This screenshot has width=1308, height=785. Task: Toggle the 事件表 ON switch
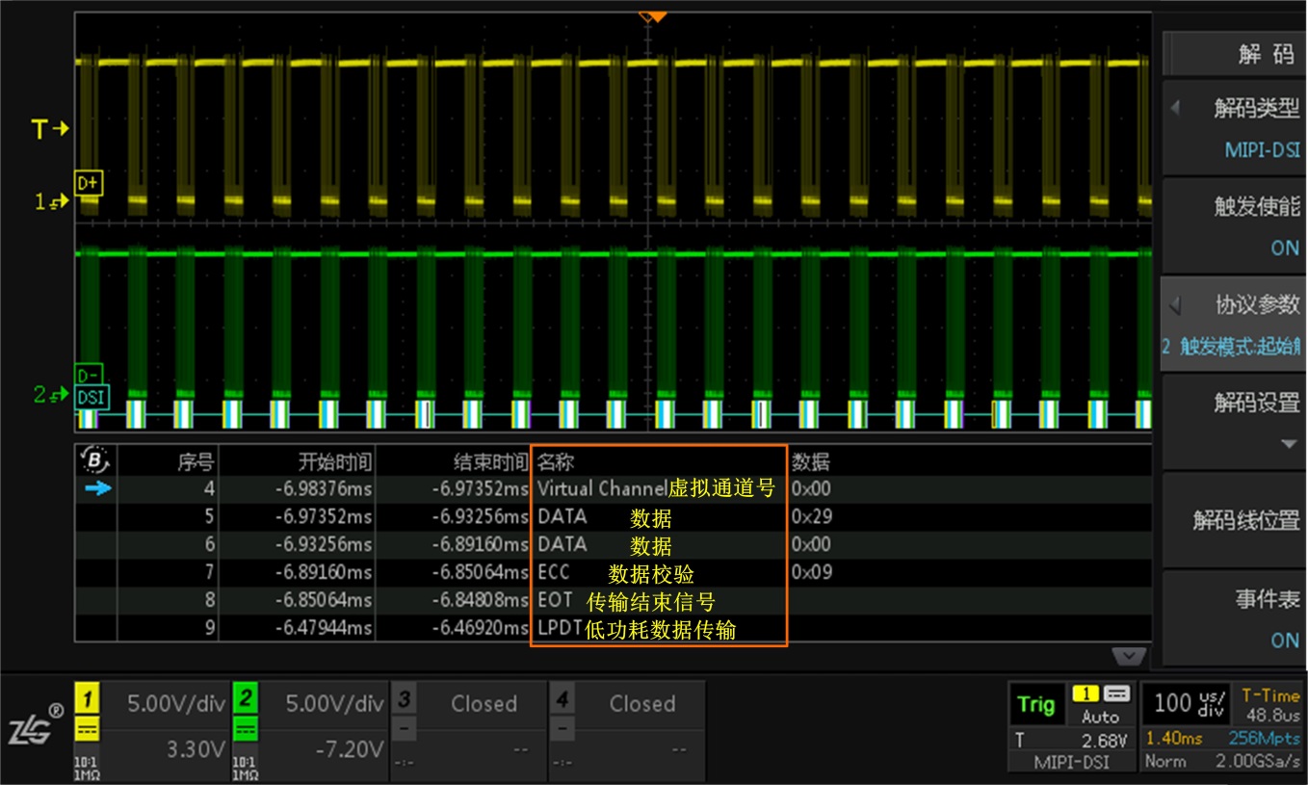tap(1234, 618)
